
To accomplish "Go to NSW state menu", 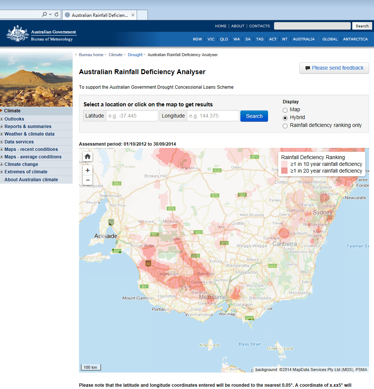I will pos(197,39).
